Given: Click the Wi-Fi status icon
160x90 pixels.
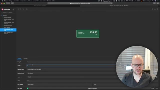Looking at the screenshot, I should pyautogui.click(x=127, y=1).
